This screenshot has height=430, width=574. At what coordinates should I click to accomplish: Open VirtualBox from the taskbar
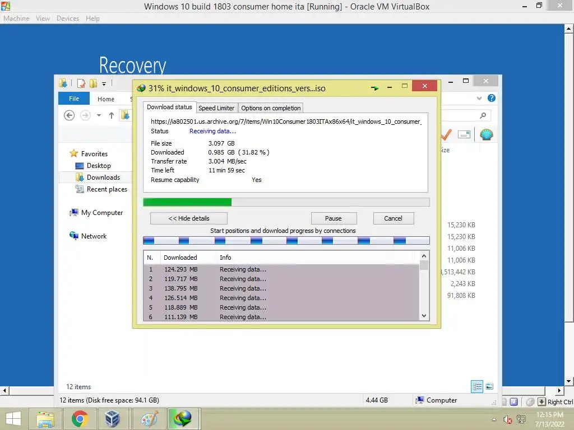(x=113, y=419)
